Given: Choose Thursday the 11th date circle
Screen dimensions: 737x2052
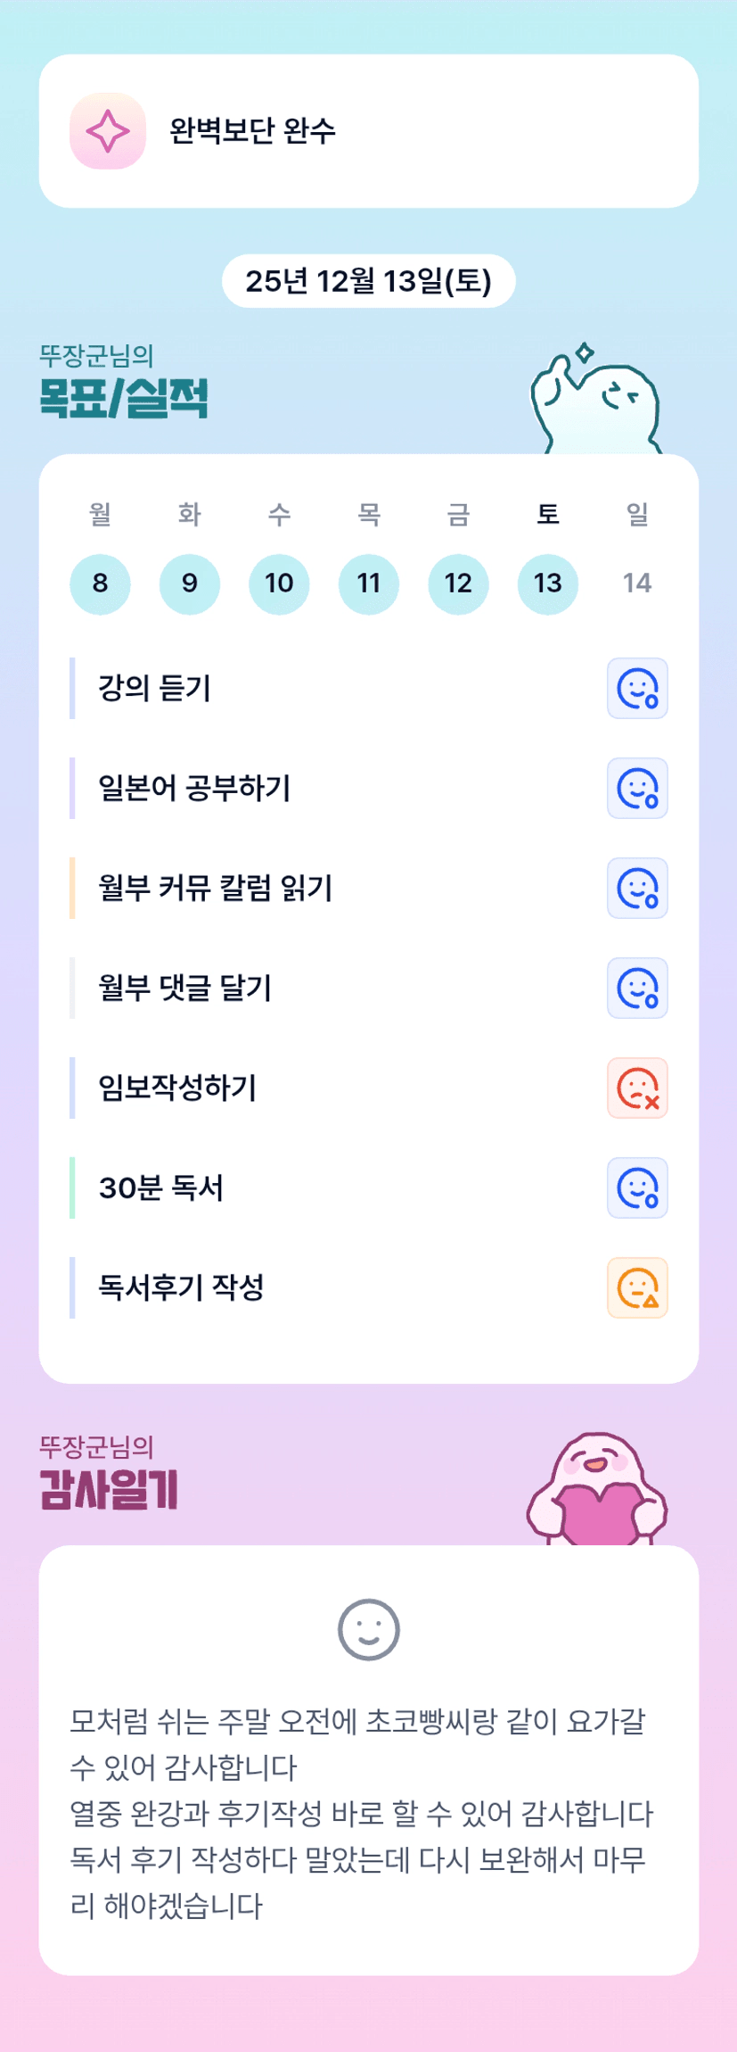Looking at the screenshot, I should (369, 583).
